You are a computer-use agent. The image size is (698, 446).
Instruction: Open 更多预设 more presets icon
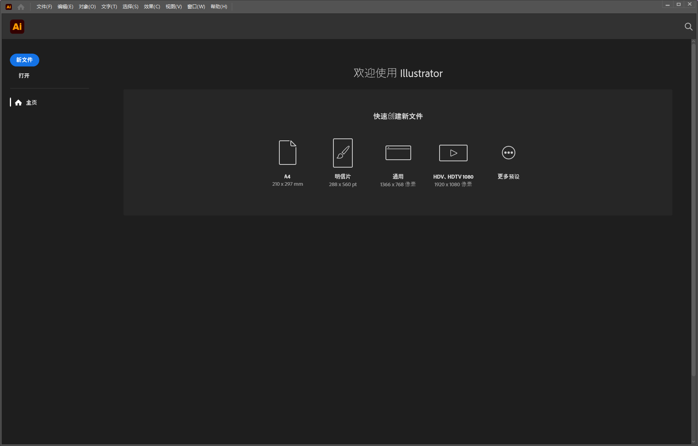508,153
